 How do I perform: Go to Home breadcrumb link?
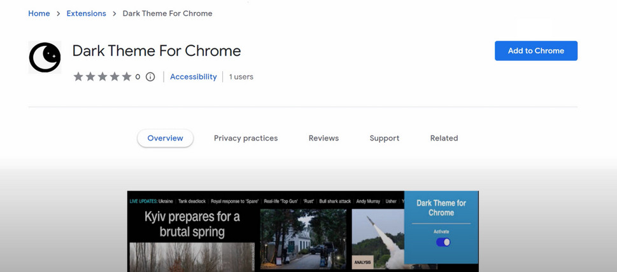[39, 13]
